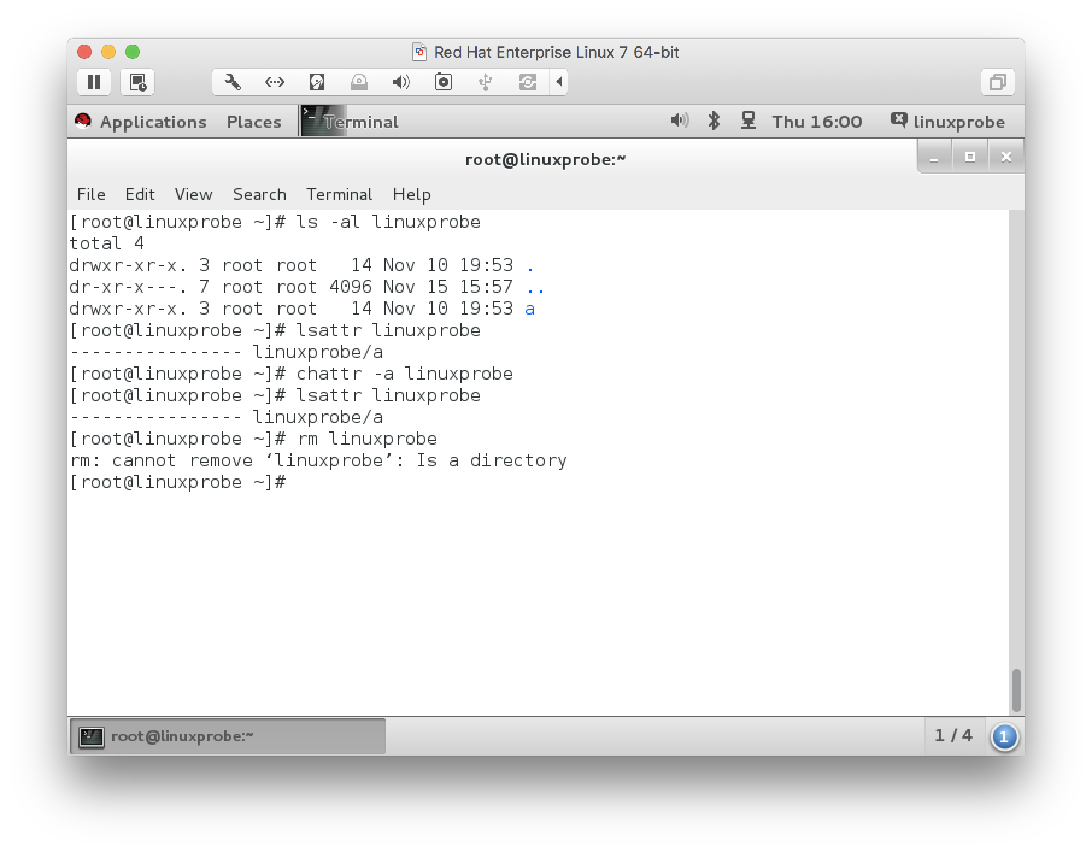Viewport: 1092px width, 852px height.
Task: Click the 'total 4' output line
Action: (x=107, y=243)
